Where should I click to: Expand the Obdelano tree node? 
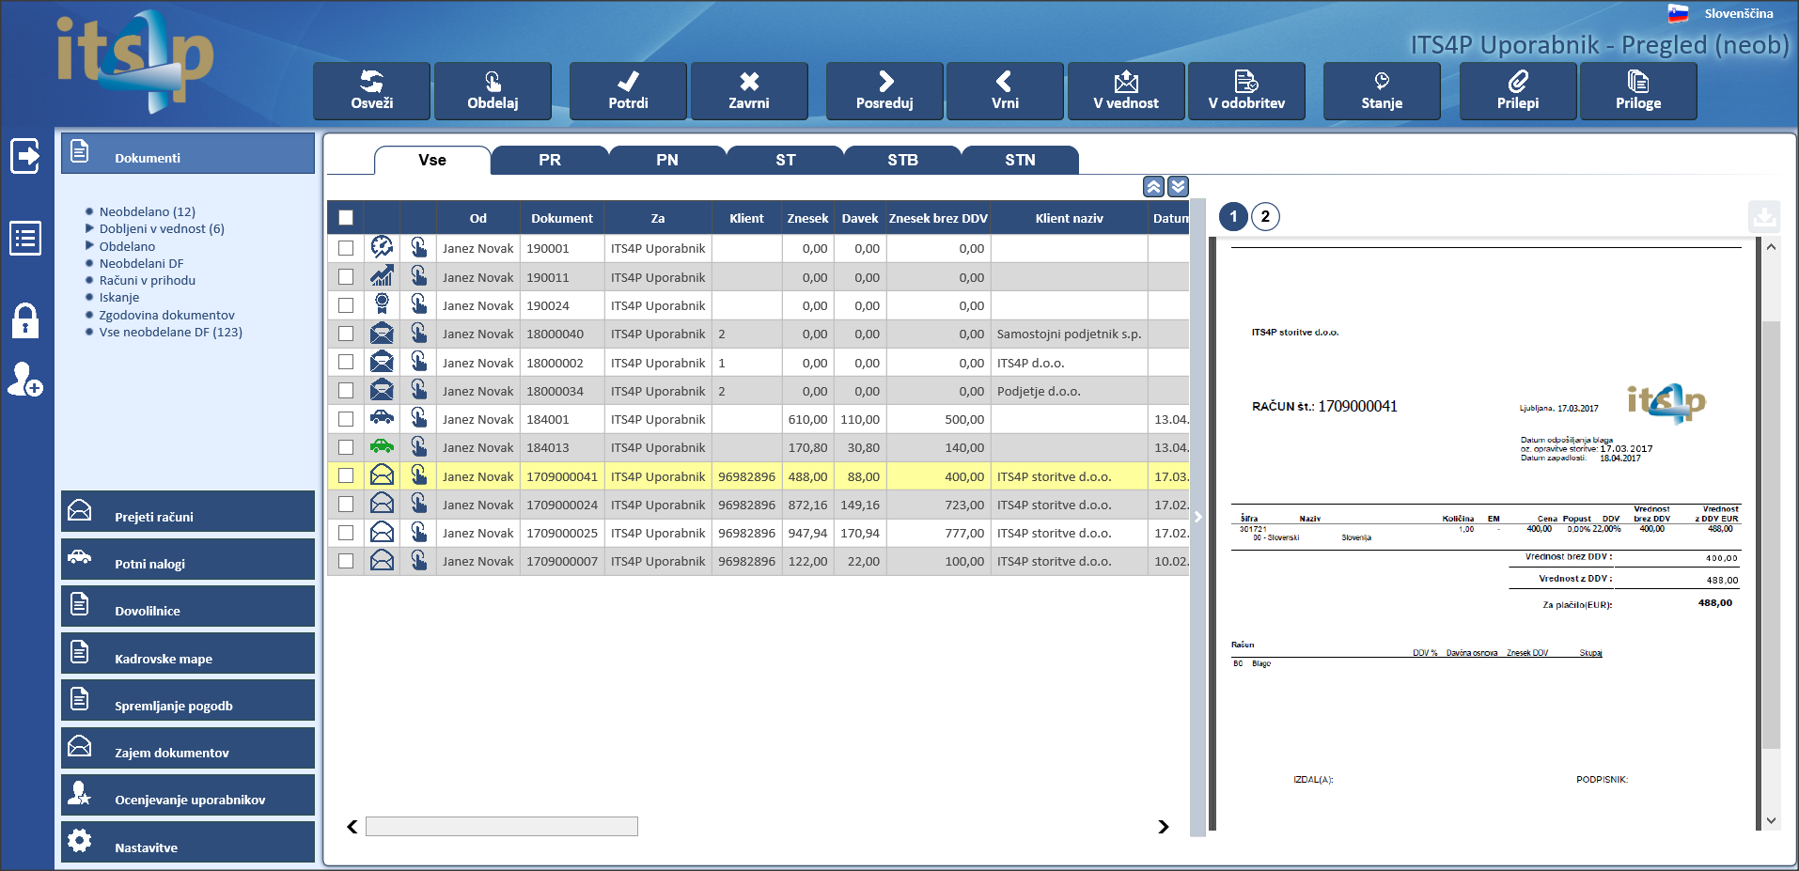tap(90, 246)
